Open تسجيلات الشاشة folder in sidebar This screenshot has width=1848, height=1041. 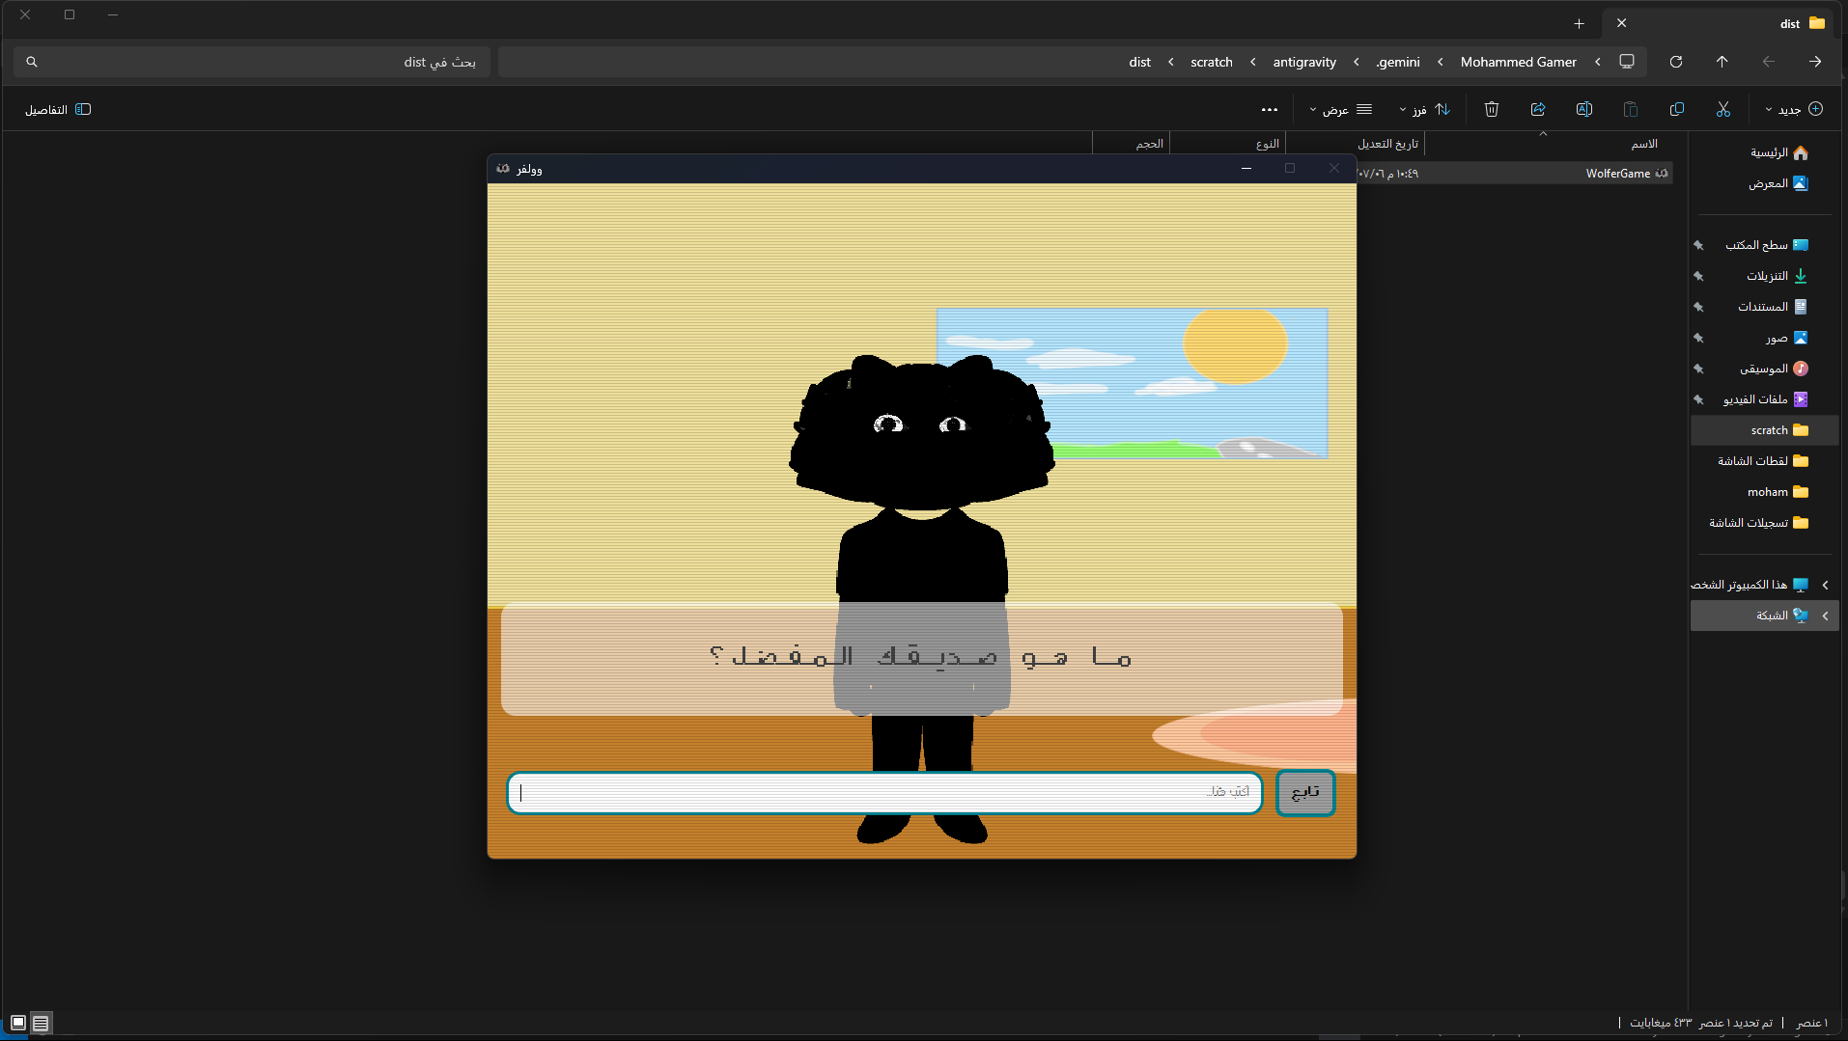coord(1758,523)
